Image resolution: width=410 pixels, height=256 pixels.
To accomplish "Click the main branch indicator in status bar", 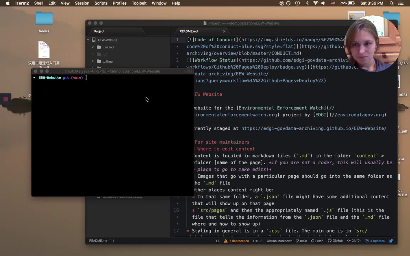I will (x=301, y=241).
